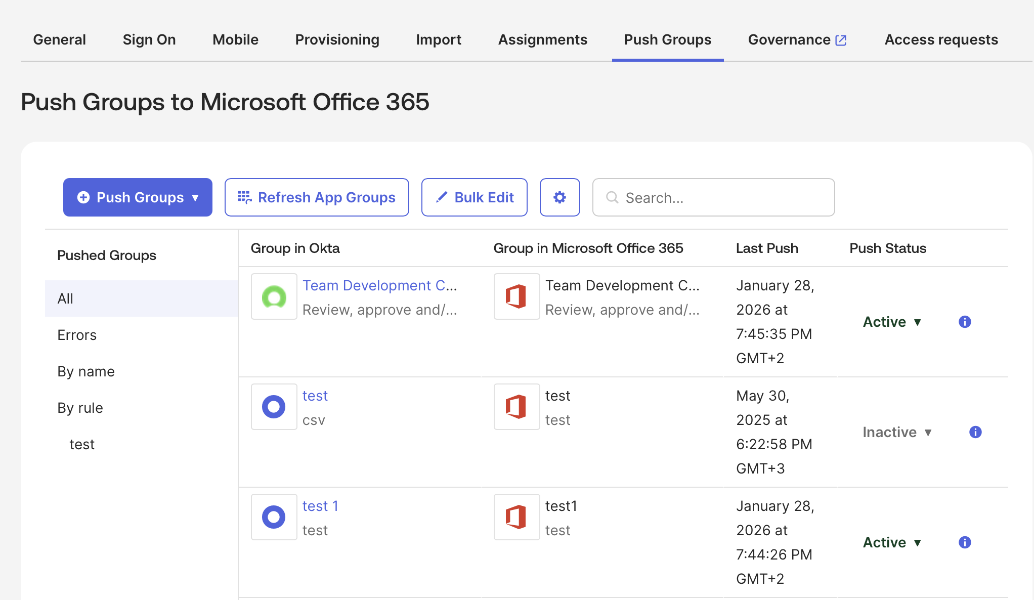The width and height of the screenshot is (1034, 600).
Task: Click info icon for Team Development row
Action: (x=965, y=322)
